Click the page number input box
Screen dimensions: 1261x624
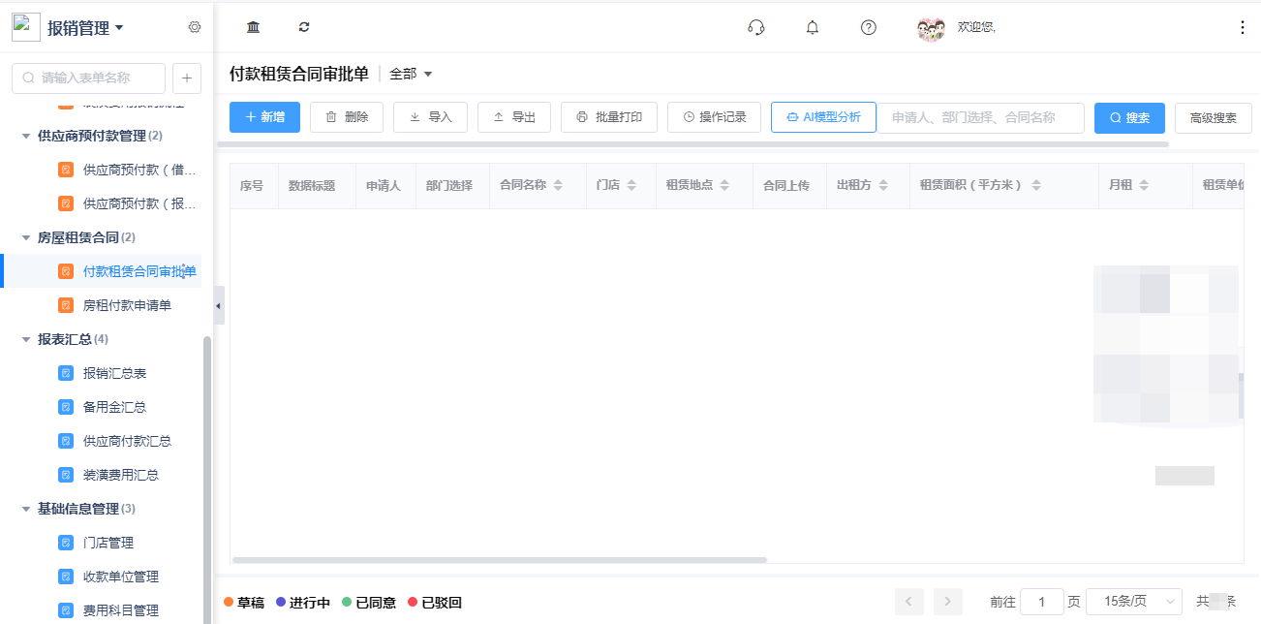pyautogui.click(x=1042, y=602)
